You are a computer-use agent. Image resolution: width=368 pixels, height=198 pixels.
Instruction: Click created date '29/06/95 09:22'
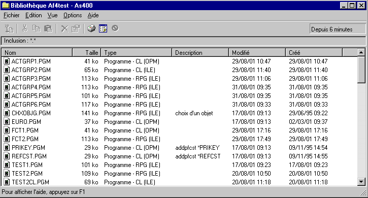308,113
